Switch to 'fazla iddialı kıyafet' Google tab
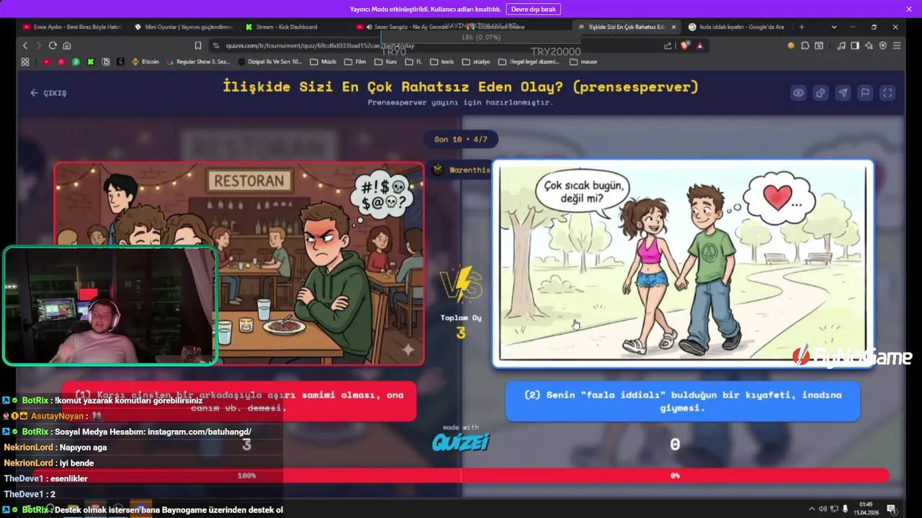The image size is (922, 518). tap(735, 27)
